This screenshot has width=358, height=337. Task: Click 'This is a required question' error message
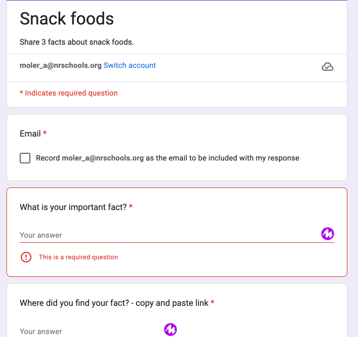click(78, 257)
